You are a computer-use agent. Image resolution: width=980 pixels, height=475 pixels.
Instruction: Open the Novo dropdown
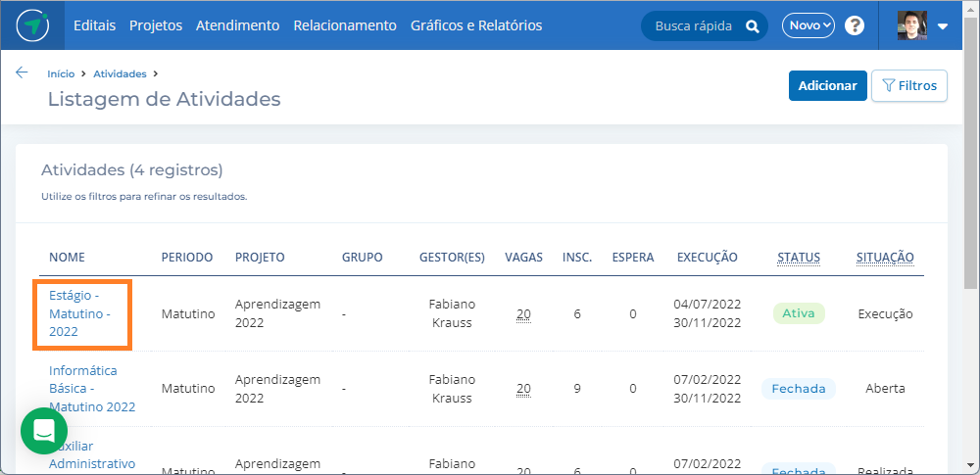808,25
